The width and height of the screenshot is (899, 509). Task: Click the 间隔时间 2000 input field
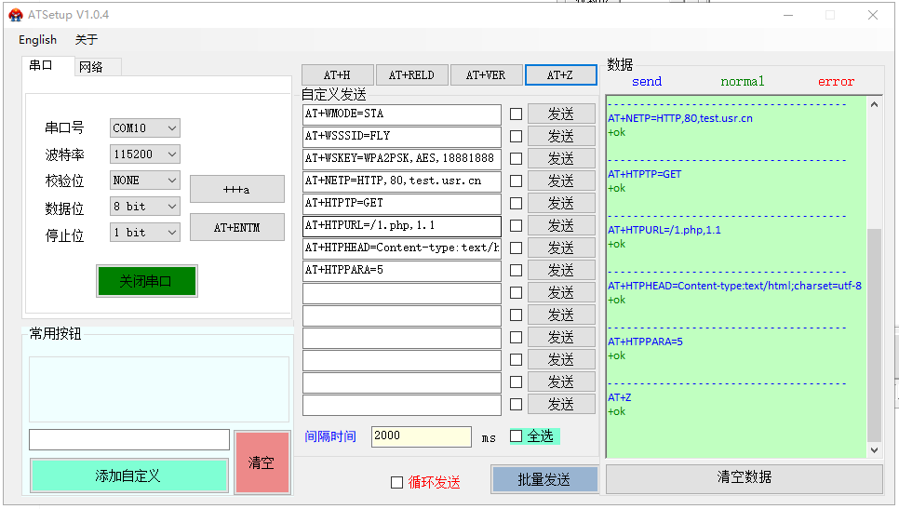[421, 436]
